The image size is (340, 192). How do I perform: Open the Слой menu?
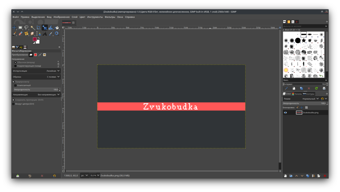point(75,17)
